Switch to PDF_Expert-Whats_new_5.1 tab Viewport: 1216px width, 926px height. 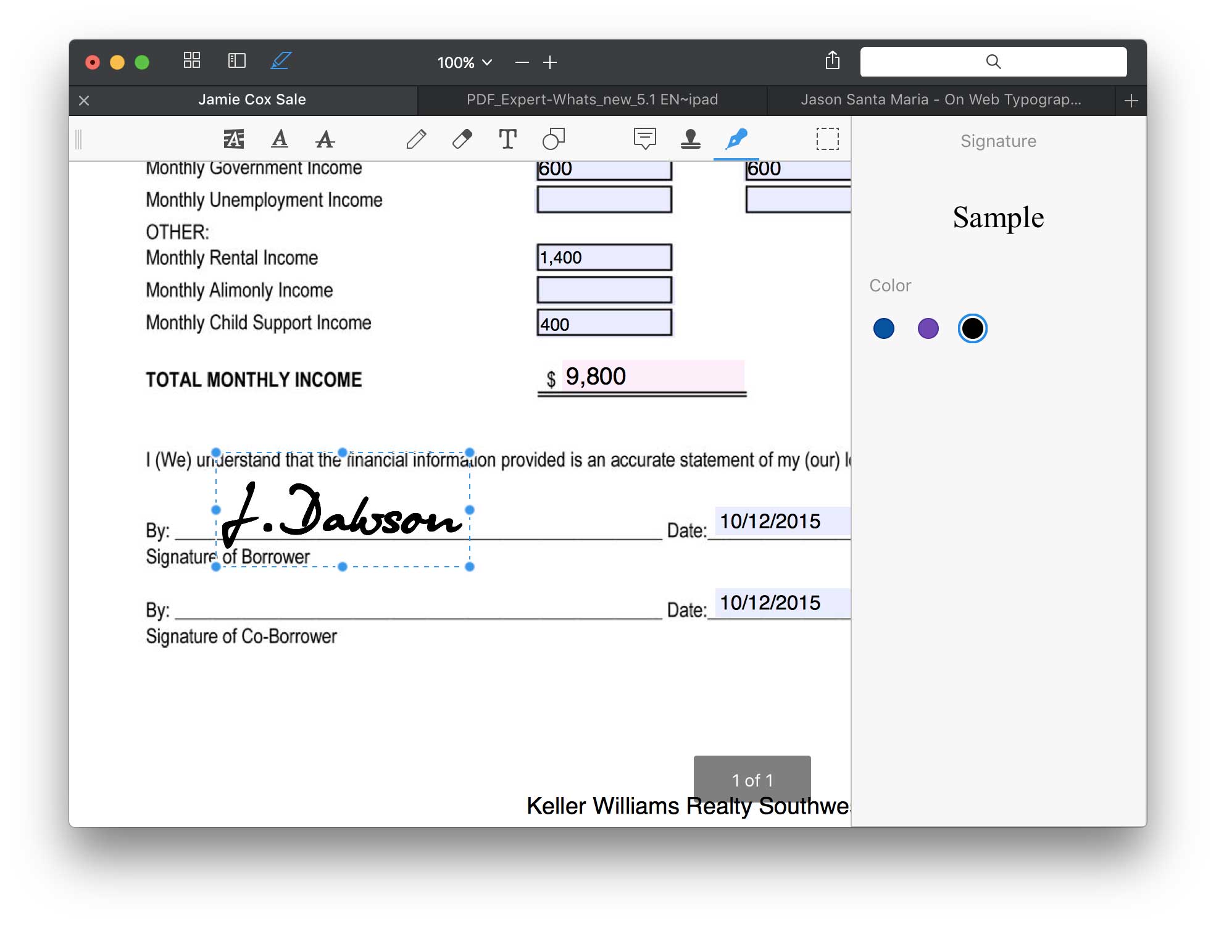point(592,100)
